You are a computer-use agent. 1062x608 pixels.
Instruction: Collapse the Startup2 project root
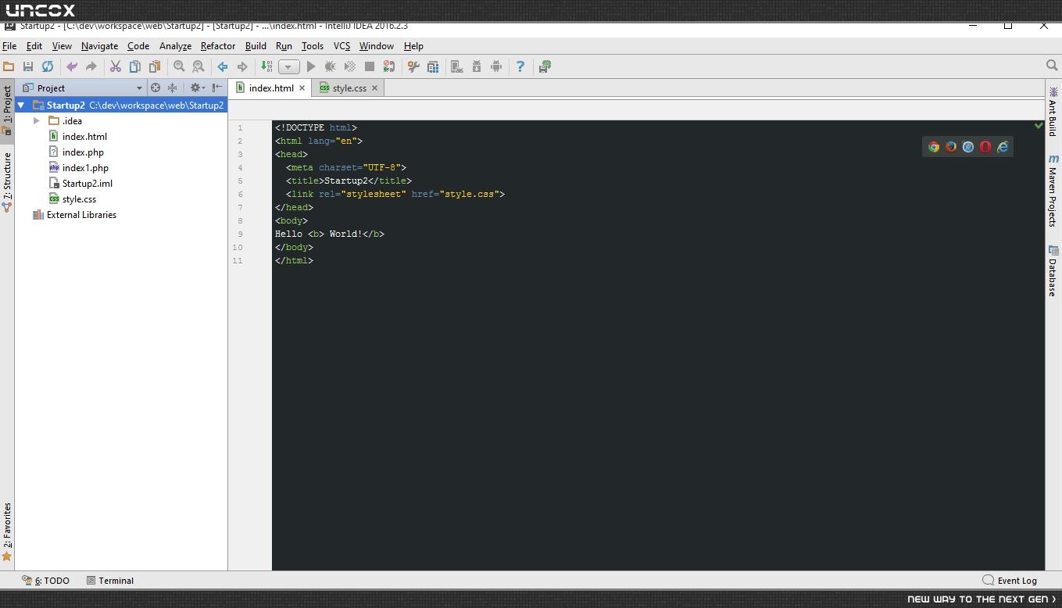22,106
